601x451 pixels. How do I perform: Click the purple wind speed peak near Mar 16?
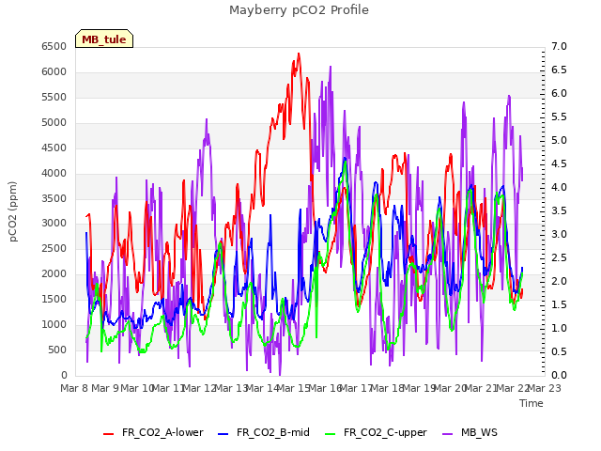pos(331,67)
